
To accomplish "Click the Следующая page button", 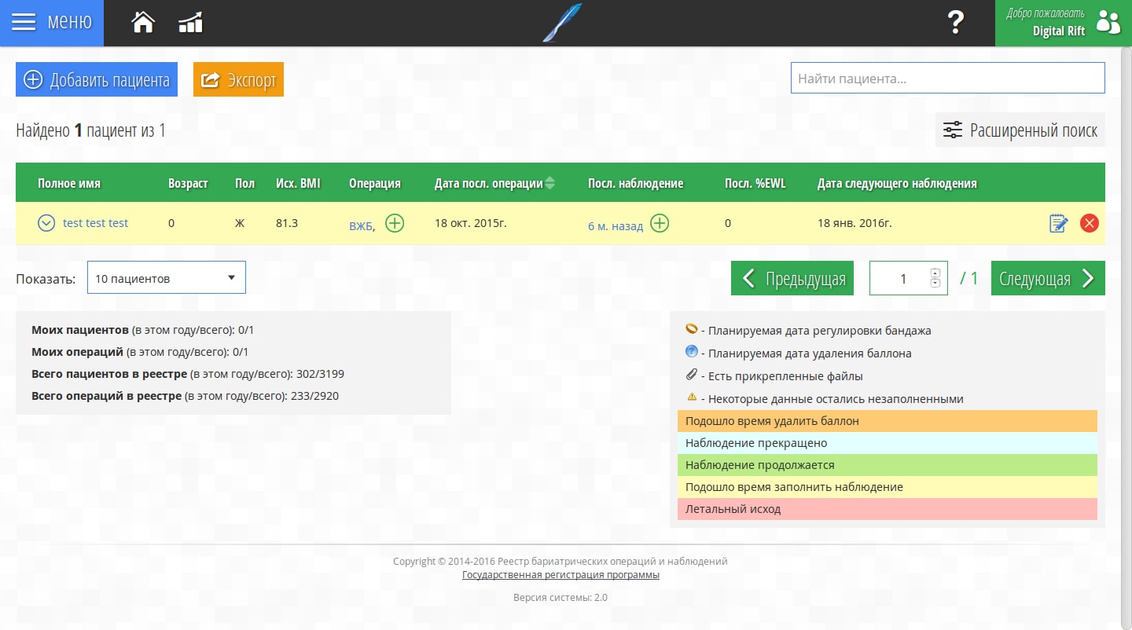I will coord(1048,278).
